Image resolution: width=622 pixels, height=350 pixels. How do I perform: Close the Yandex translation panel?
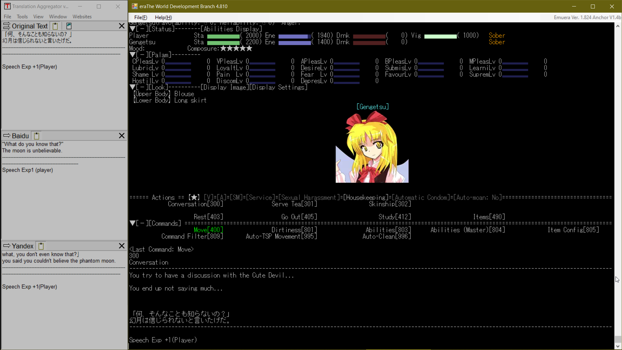coord(121,246)
